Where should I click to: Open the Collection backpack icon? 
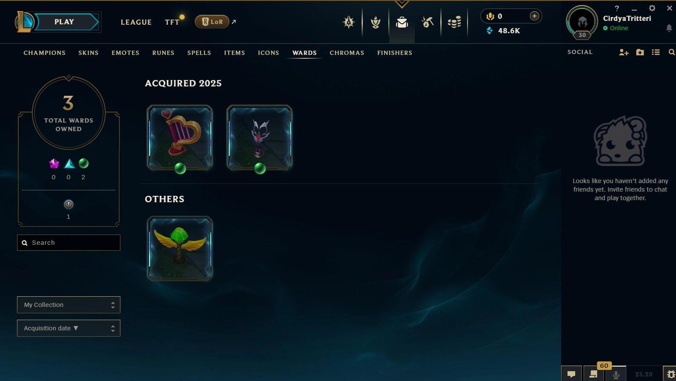point(402,22)
